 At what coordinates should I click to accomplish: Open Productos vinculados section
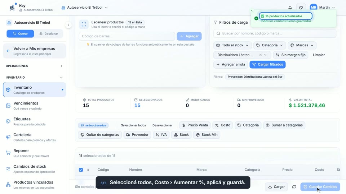tap(35, 185)
